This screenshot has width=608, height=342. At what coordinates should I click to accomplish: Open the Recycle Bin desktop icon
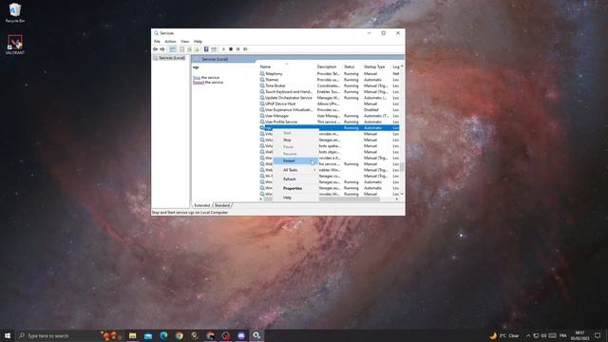(15, 12)
